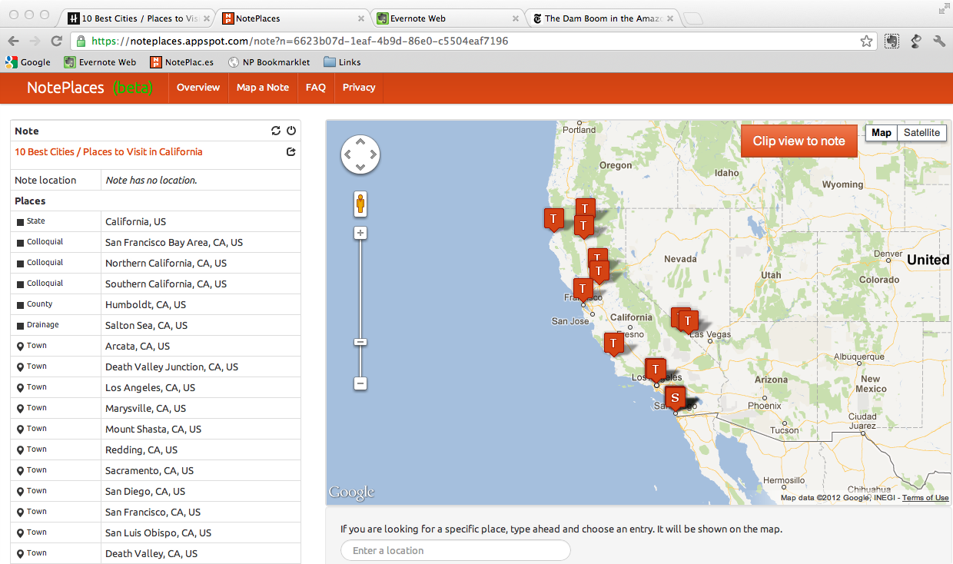
Task: Click the map pan control circle
Action: (x=360, y=155)
